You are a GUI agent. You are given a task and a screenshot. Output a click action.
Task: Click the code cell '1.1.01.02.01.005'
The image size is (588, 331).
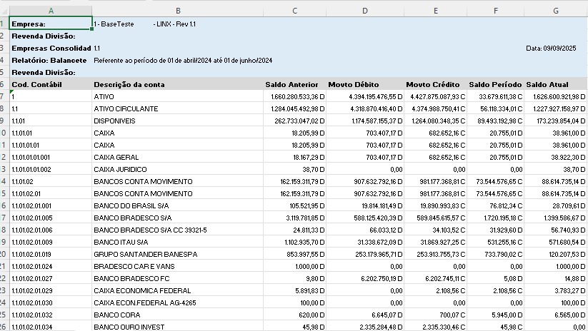tap(51, 218)
